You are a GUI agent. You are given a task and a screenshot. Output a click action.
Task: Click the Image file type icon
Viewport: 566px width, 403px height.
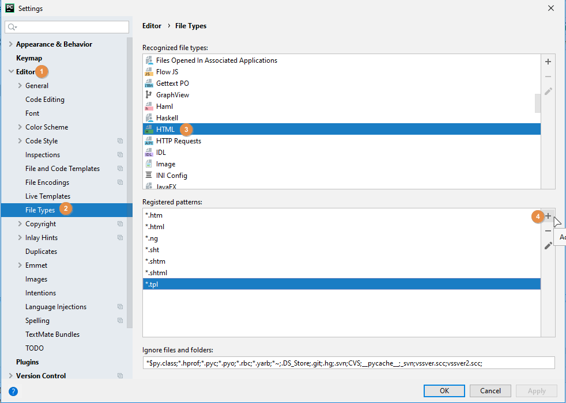[148, 164]
